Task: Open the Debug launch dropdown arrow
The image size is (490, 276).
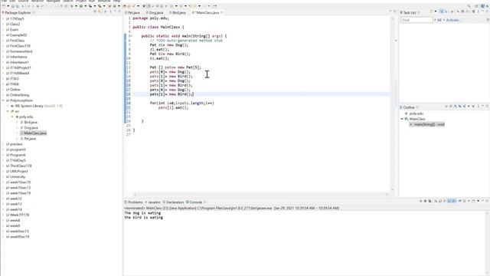Action: [x=76, y=6]
